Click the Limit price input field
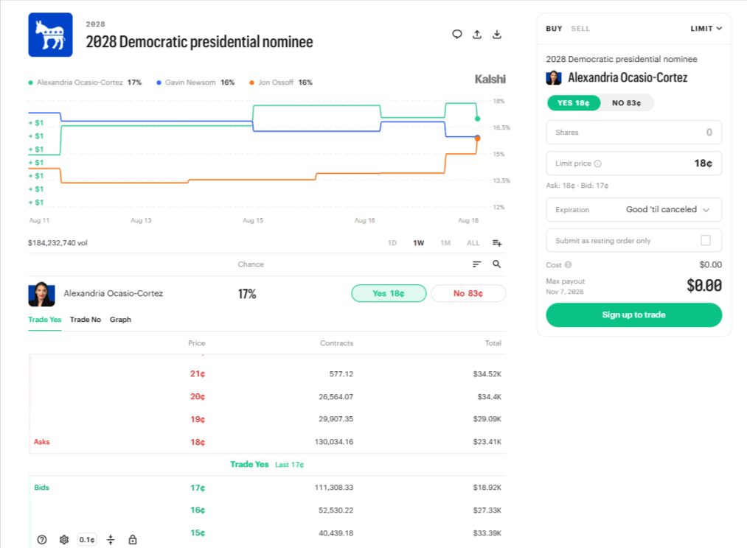Image resolution: width=747 pixels, height=548 pixels. [633, 164]
